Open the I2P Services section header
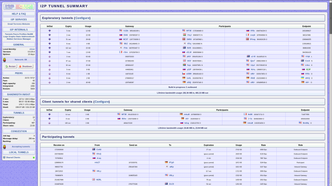The width and height of the screenshot is (332, 186). click(x=19, y=19)
